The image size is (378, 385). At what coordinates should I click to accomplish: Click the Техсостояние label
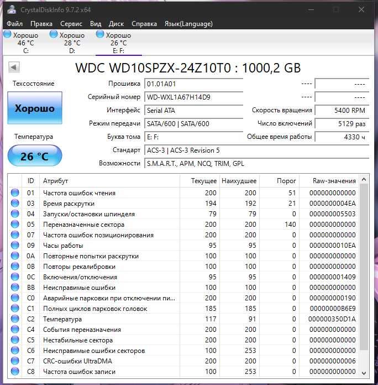coord(34,84)
